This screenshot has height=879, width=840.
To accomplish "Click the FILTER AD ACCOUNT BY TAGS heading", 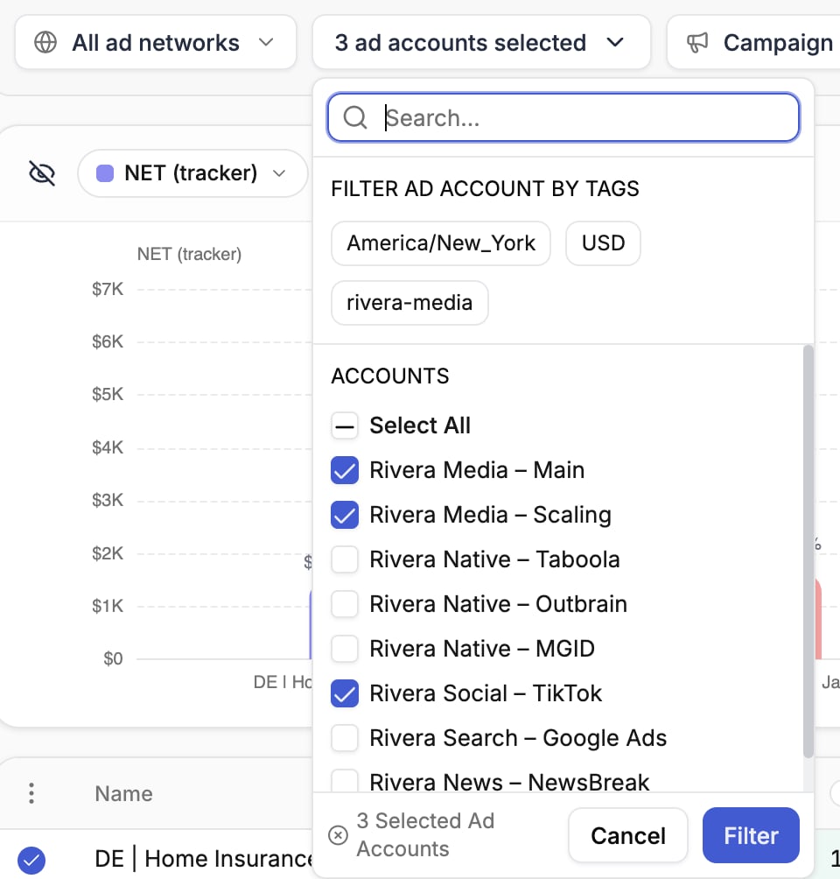I will 486,189.
